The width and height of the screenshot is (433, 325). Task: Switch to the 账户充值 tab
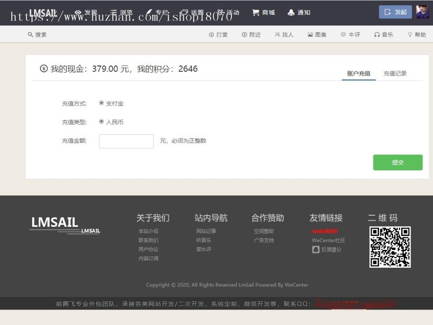pos(358,74)
